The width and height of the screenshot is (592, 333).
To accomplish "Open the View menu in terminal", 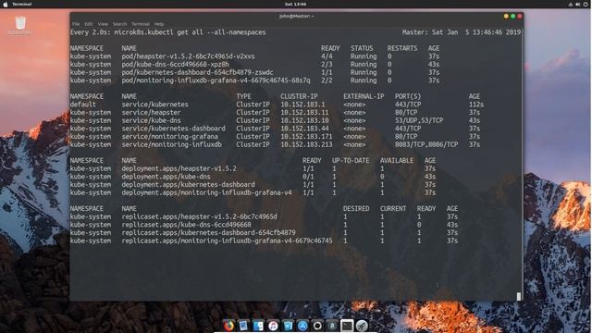I will (103, 24).
